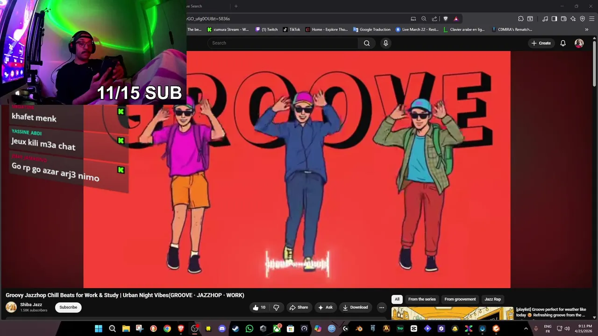Image resolution: width=598 pixels, height=336 pixels.
Task: Click the share page icon in address bar
Action: (x=434, y=19)
